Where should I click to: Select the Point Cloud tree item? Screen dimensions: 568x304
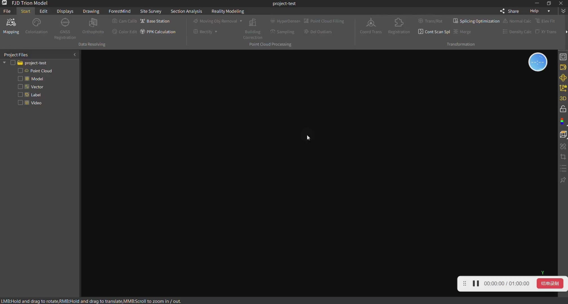point(41,71)
